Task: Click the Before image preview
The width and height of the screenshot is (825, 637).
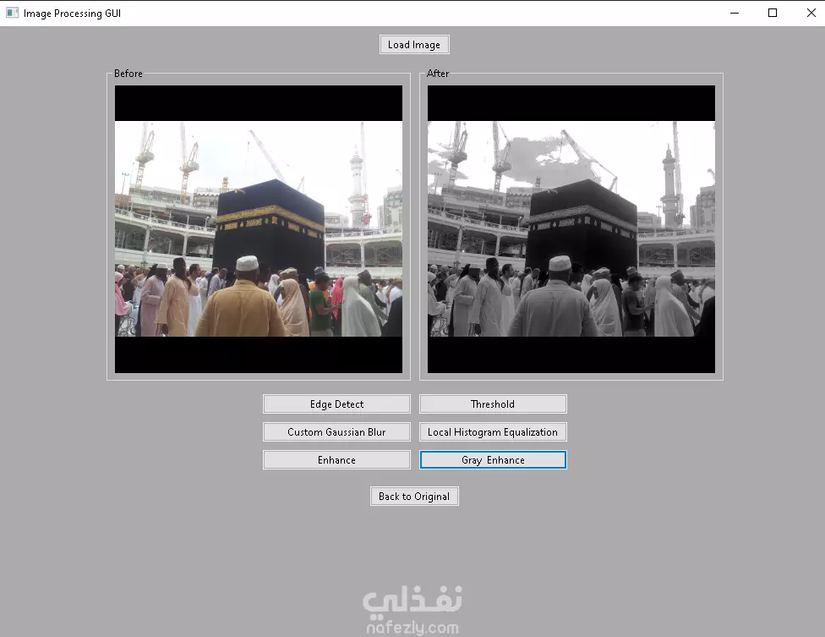Action: tap(259, 229)
